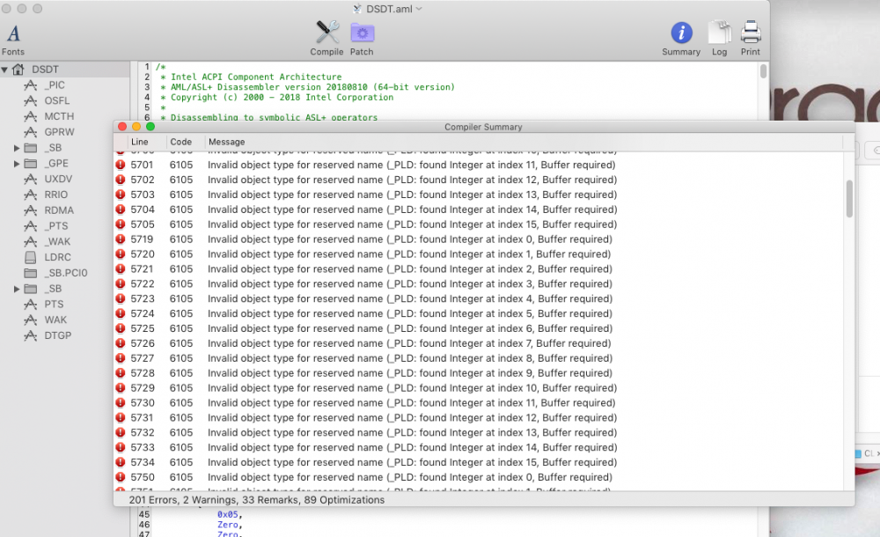
Task: Click the Code column header
Action: (180, 142)
